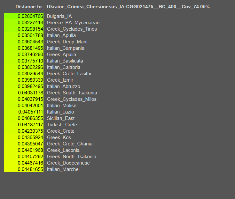235x199 pixels.
Task: Click Greek_Crete_Chania label
Action: pos(70,144)
